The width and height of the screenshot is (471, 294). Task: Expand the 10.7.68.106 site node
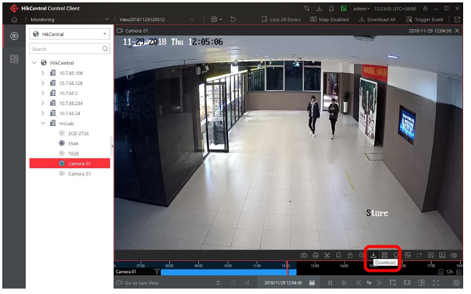[x=43, y=73]
